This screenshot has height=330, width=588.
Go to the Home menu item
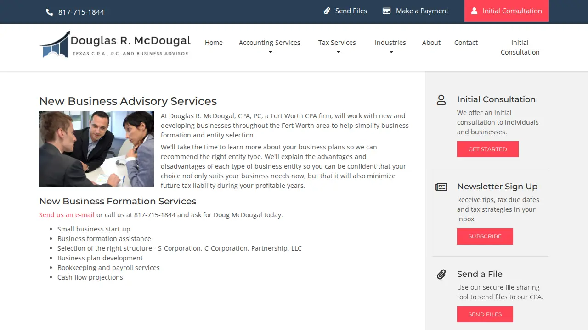click(214, 43)
